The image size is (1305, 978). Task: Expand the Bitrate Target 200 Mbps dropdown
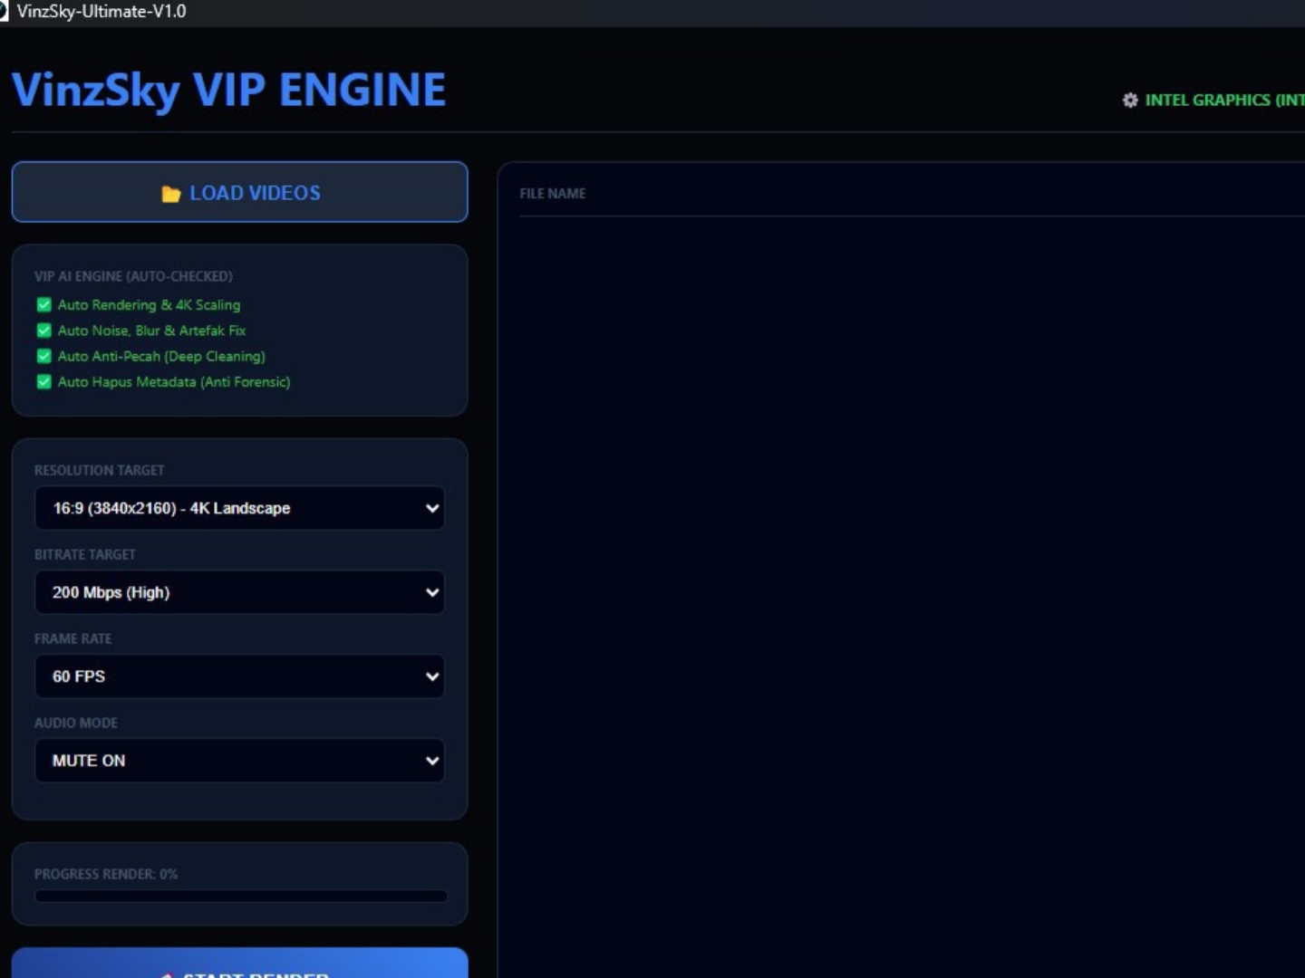point(239,592)
